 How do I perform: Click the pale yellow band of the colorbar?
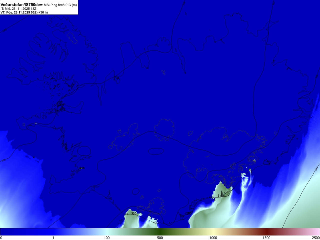(213, 232)
